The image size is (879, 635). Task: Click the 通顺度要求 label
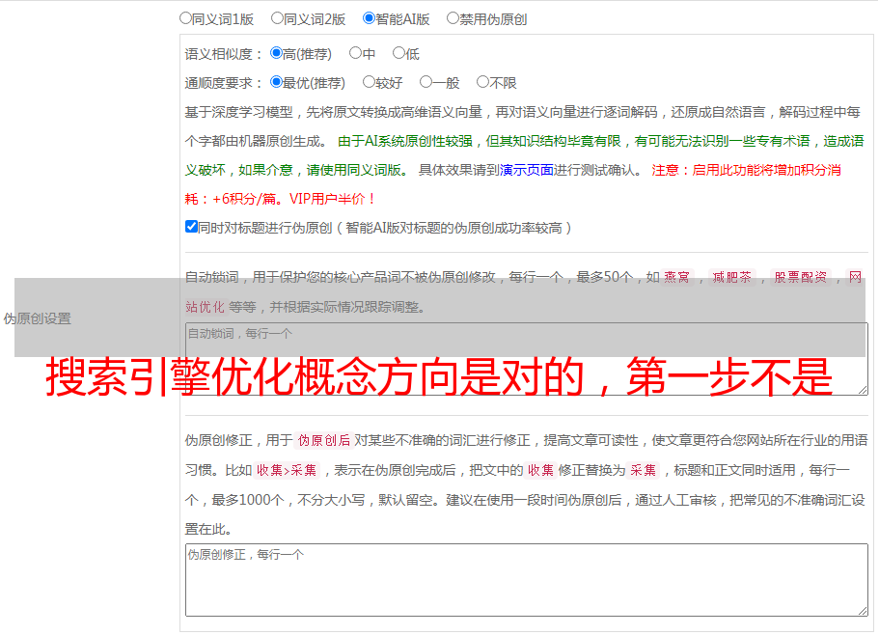tap(224, 83)
